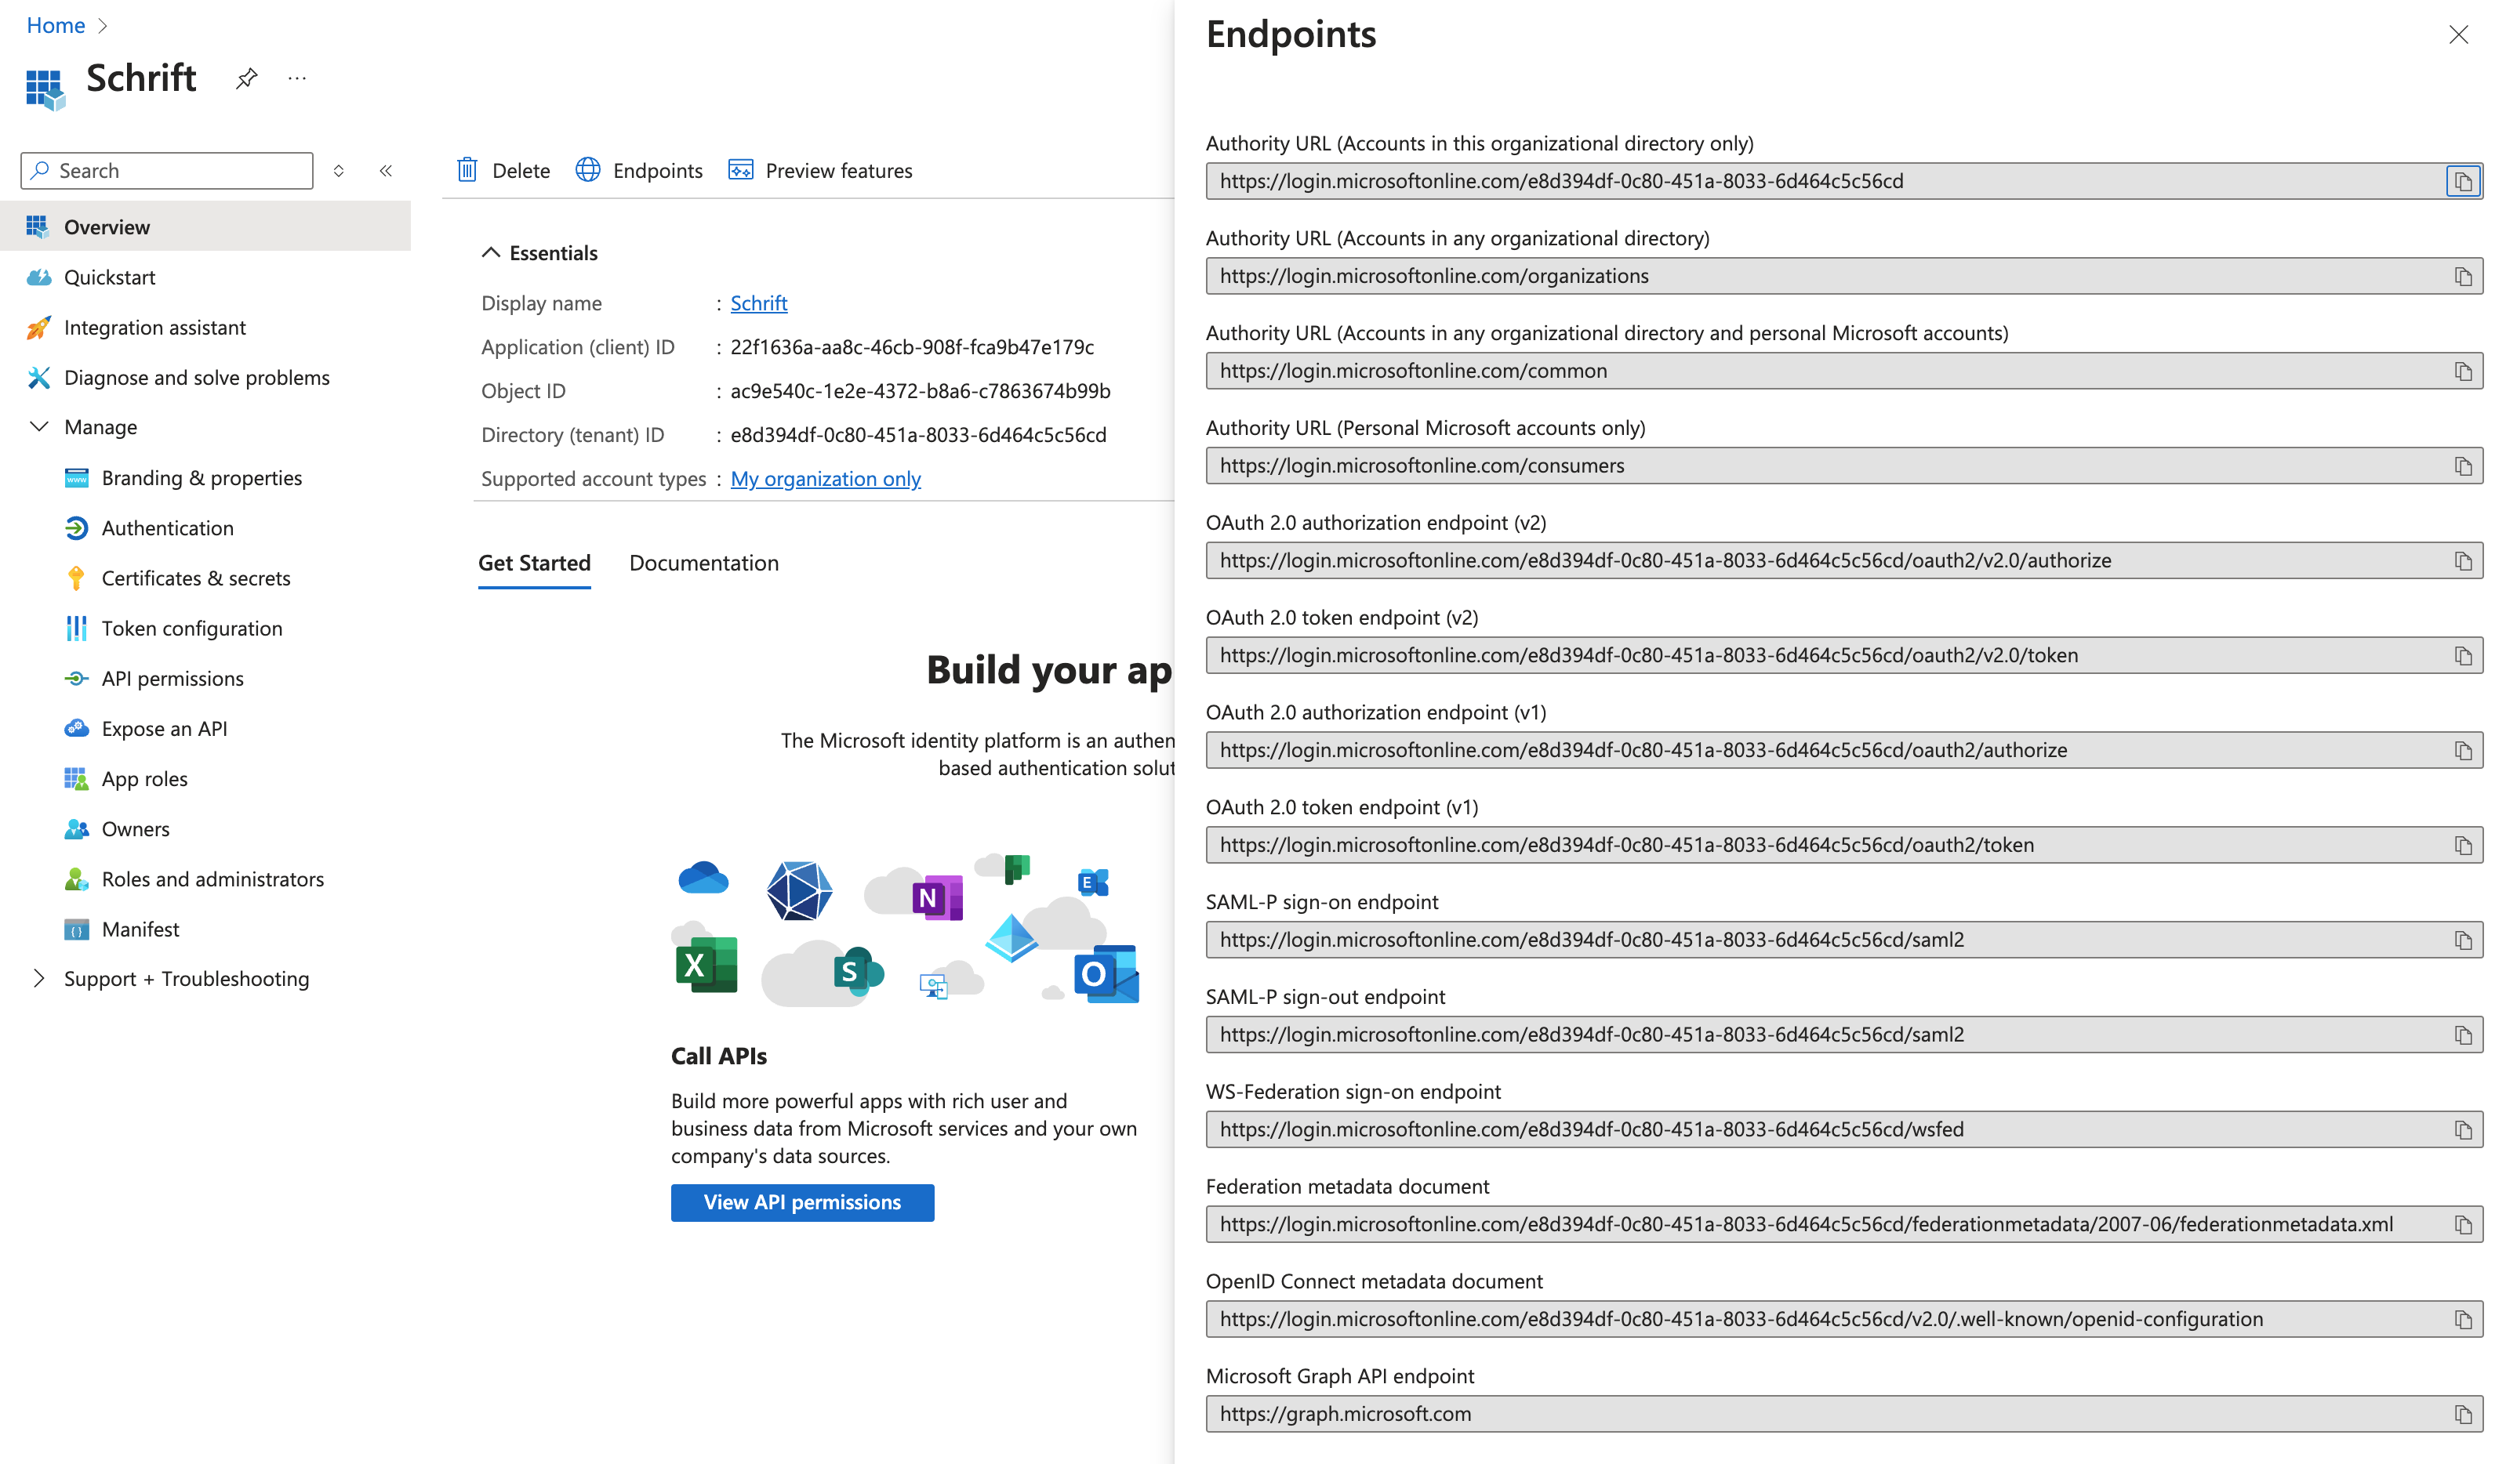Click the Delete trash icon button
The width and height of the screenshot is (2506, 1464).
(467, 171)
